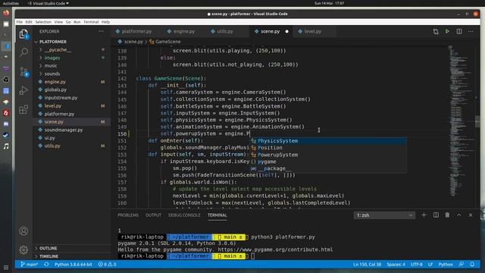
Task: Switch to the engine.py tab
Action: point(183,31)
